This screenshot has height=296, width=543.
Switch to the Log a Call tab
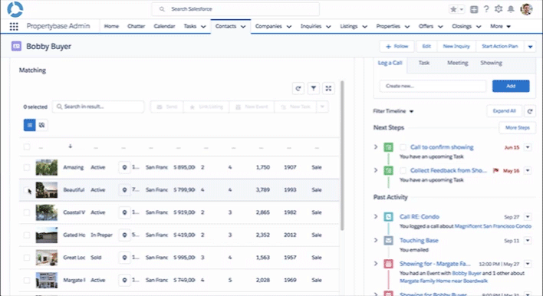(x=390, y=63)
